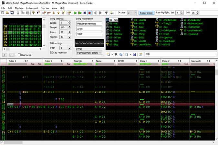
Task: Go to previous song track
Action: [x=95, y=13]
